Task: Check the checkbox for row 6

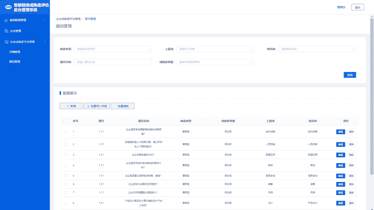Action: 65,184
